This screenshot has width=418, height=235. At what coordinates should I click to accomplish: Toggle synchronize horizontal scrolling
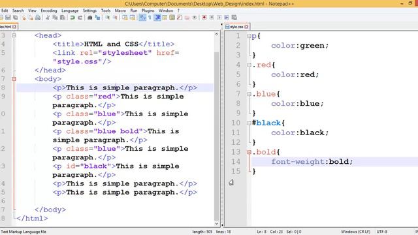(132, 18)
